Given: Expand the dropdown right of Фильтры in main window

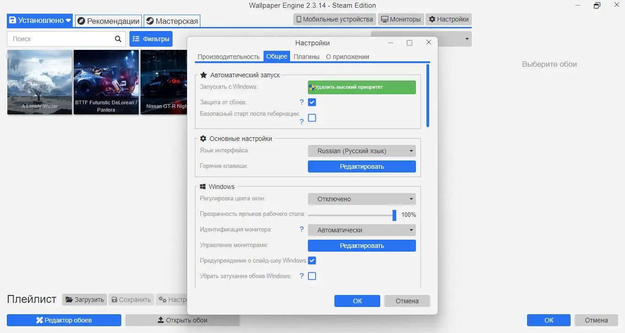Looking at the screenshot, I should pos(467,39).
